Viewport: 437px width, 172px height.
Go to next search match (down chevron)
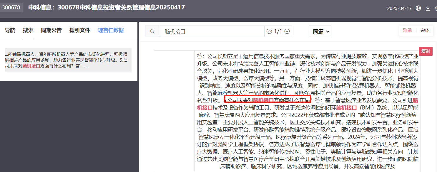coord(287,31)
